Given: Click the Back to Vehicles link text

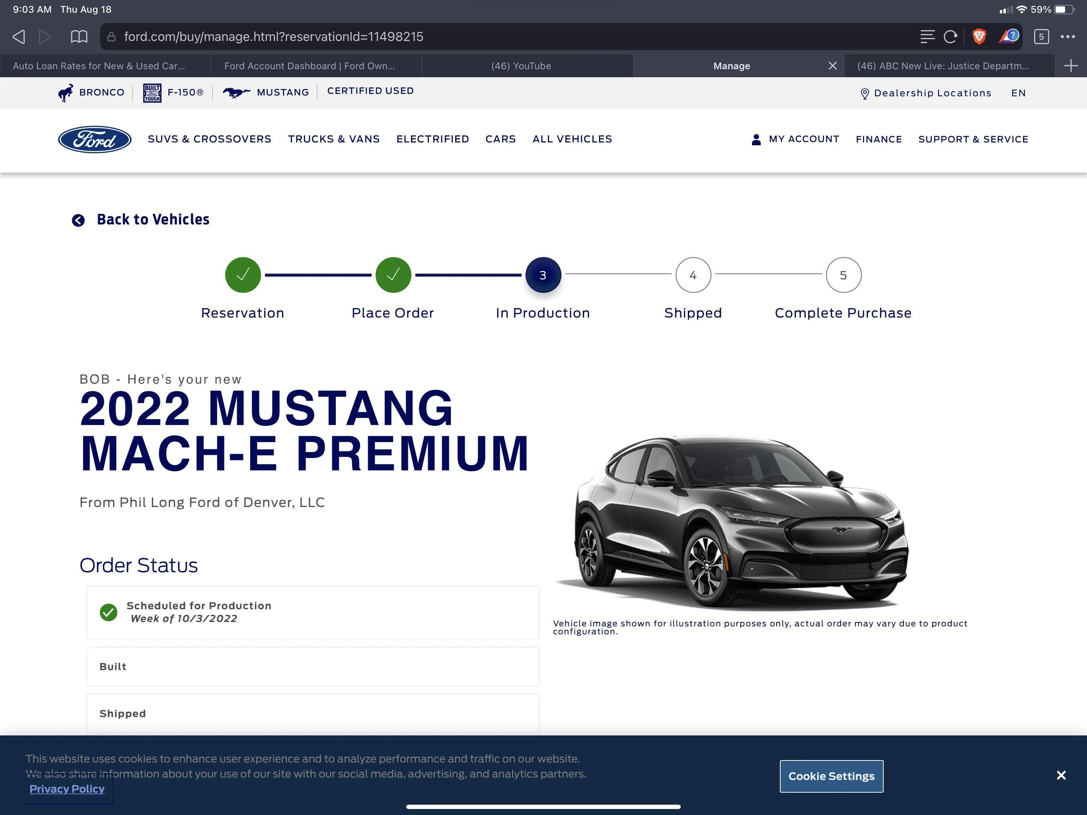Looking at the screenshot, I should click(153, 219).
